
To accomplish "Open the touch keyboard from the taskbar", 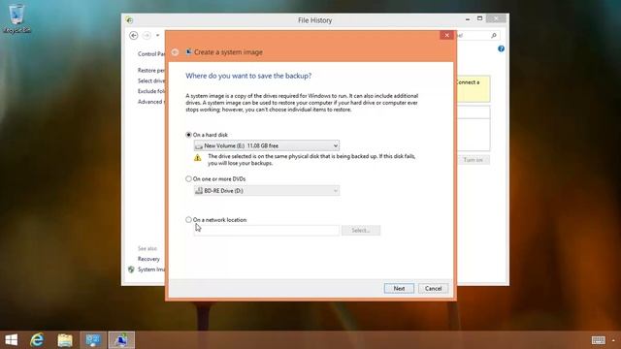I will coord(599,340).
